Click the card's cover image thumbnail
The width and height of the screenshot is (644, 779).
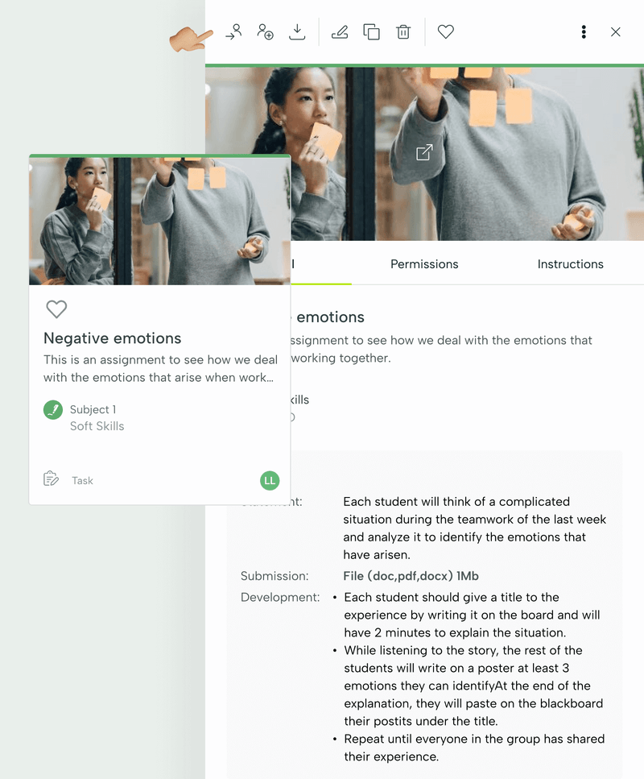[159, 221]
